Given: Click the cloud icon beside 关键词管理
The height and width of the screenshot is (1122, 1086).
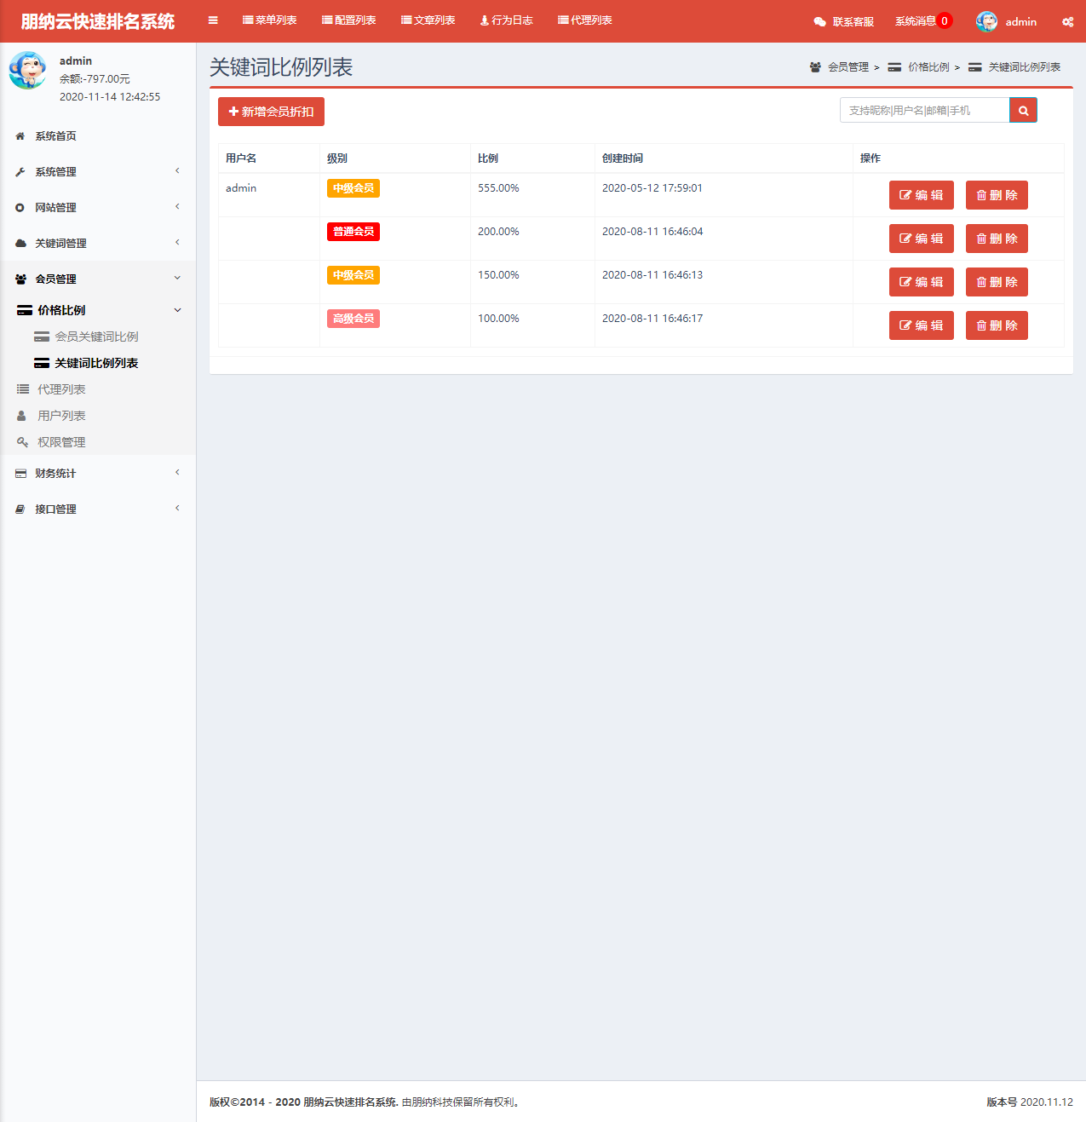Looking at the screenshot, I should [x=20, y=244].
